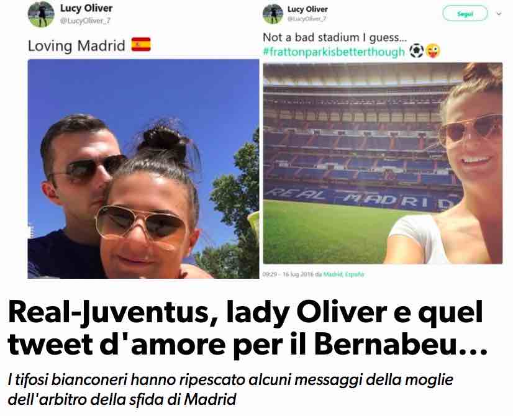The height and width of the screenshot is (416, 513).
Task: Click the tweet timestamp 09:29 - 16 lug 2016
Action: pos(288,274)
